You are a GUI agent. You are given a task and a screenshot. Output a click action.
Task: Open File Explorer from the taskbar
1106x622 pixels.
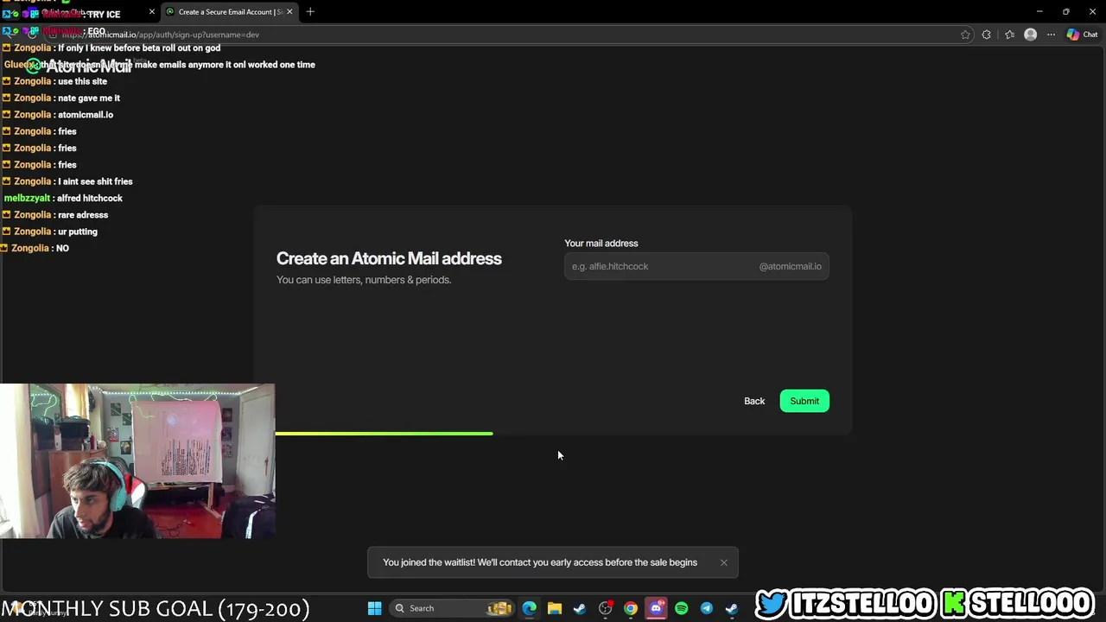coord(555,608)
